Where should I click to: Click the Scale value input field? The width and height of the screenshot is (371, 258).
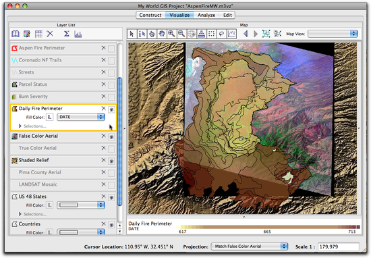[339, 247]
